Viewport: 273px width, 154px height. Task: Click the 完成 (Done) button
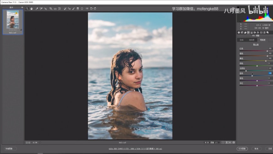click(270, 149)
